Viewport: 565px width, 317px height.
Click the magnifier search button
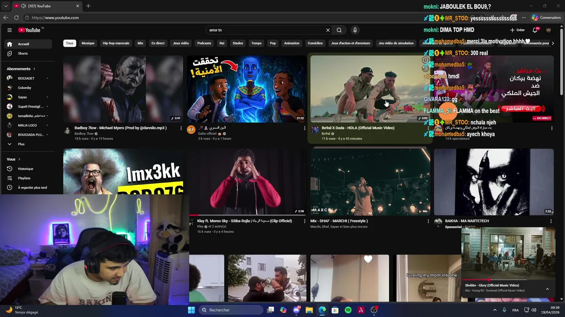click(x=339, y=30)
